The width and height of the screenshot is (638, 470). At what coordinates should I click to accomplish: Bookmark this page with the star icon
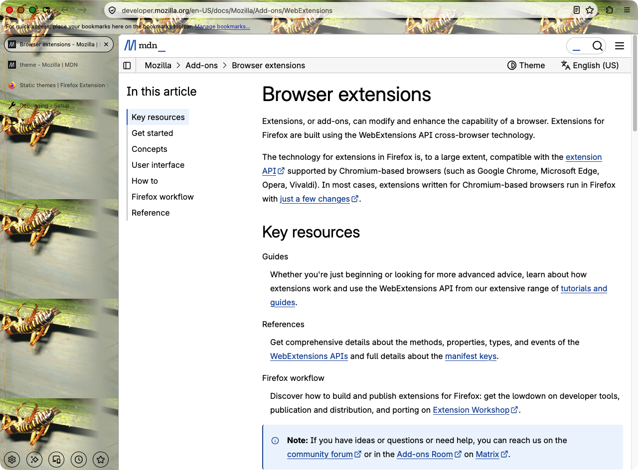(590, 10)
